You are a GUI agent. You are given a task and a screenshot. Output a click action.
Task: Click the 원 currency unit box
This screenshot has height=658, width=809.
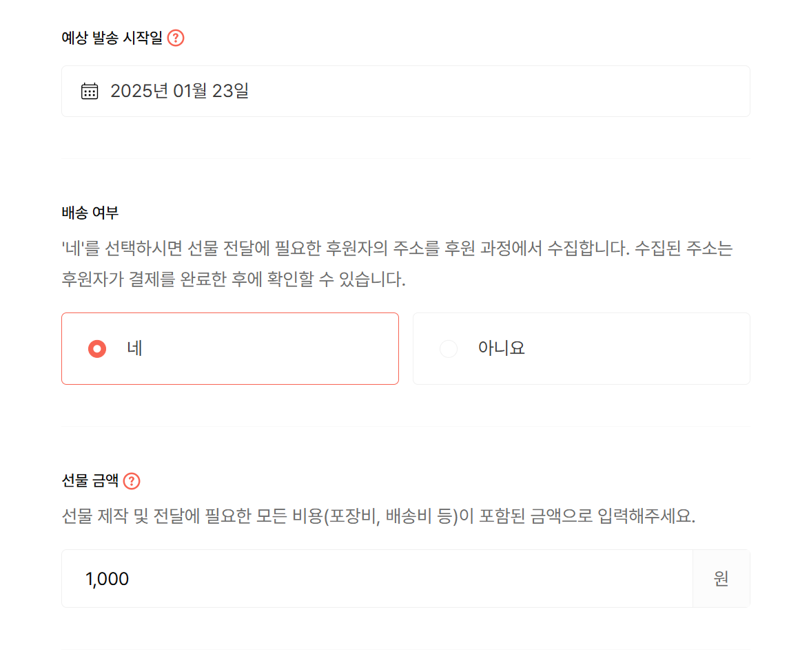tap(721, 579)
